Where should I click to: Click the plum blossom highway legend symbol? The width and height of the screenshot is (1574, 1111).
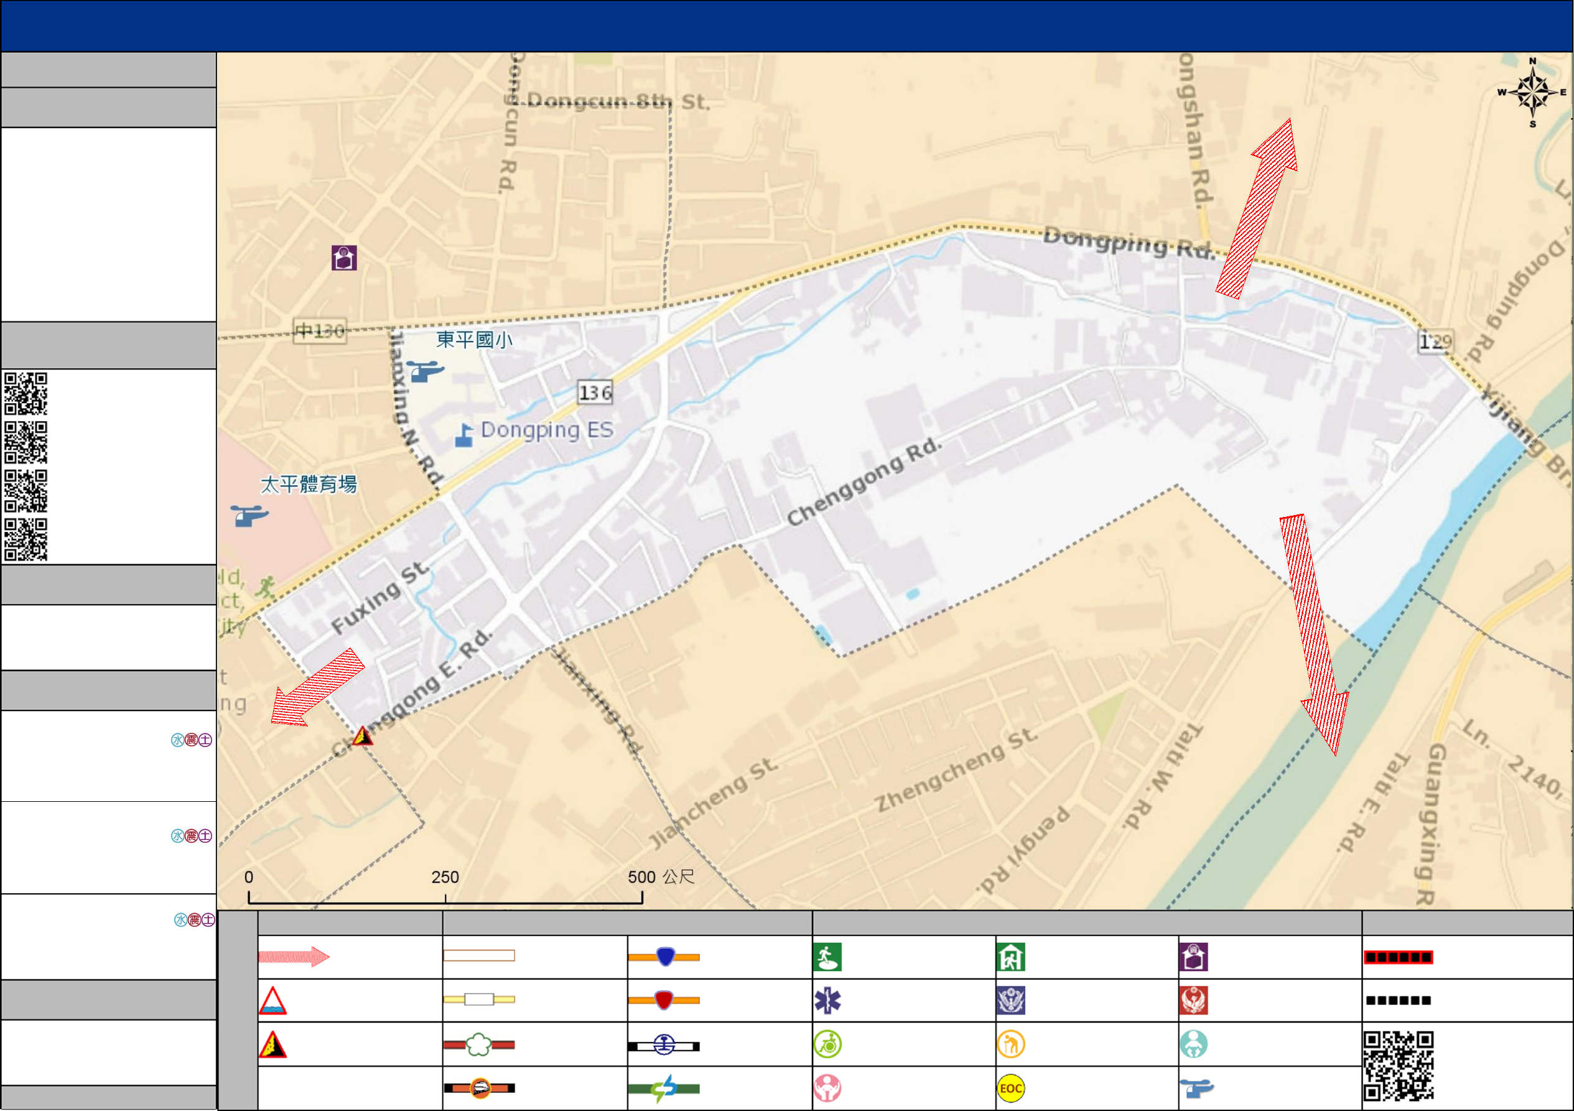pyautogui.click(x=479, y=1044)
